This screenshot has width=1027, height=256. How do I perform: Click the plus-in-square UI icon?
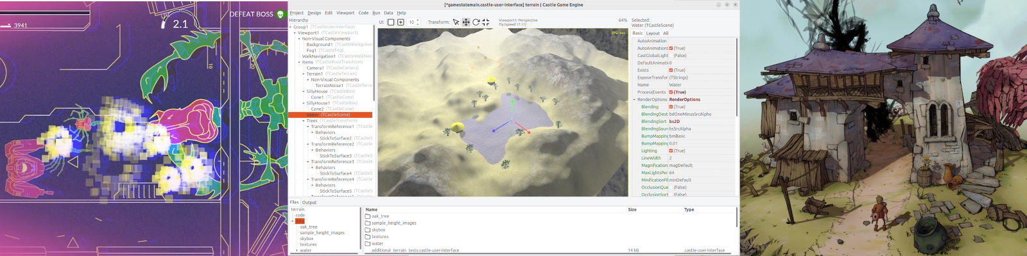pyautogui.click(x=401, y=22)
